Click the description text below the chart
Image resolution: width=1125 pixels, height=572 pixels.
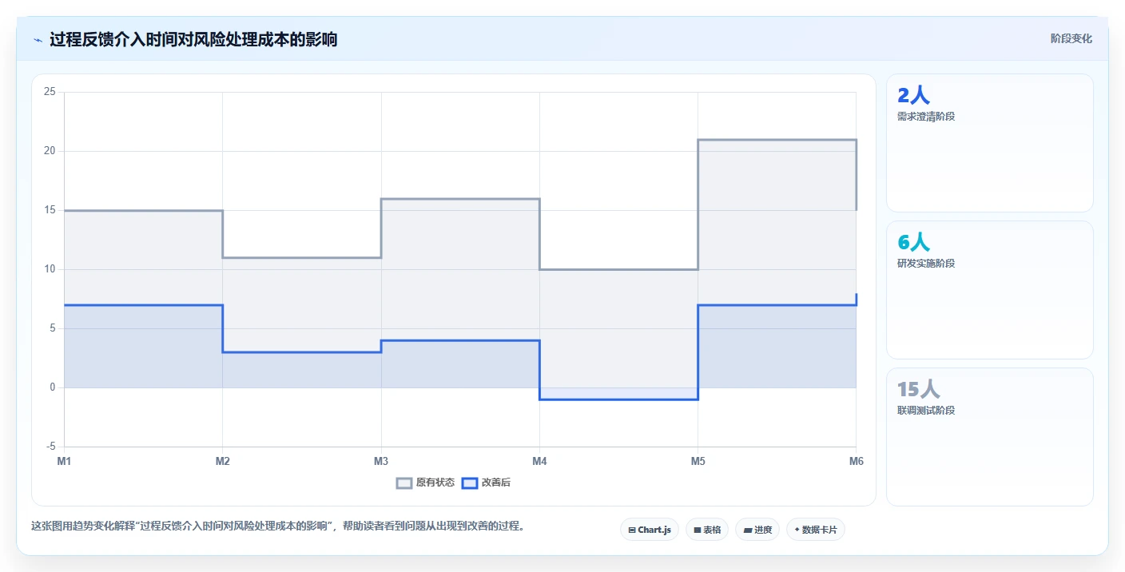point(278,526)
